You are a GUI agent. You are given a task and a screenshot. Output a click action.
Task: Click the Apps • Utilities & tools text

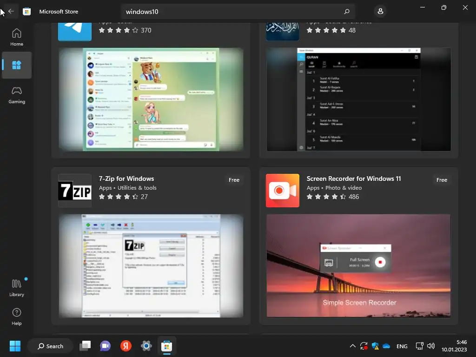127,188
